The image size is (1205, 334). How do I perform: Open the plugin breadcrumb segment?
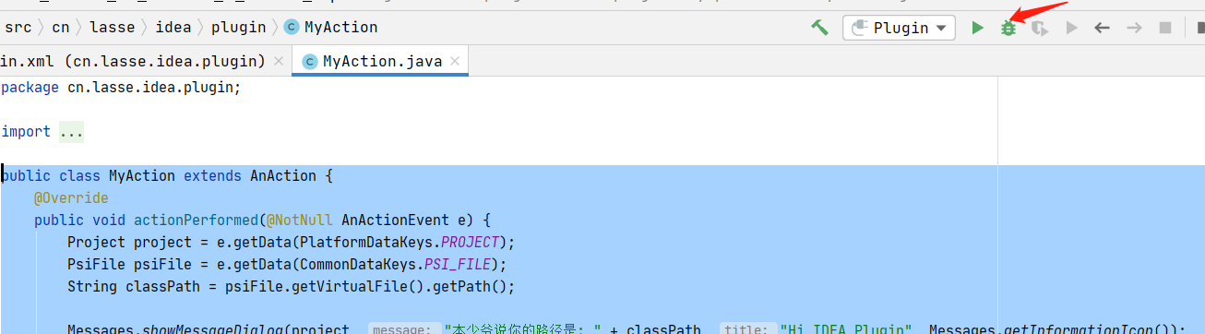click(238, 28)
